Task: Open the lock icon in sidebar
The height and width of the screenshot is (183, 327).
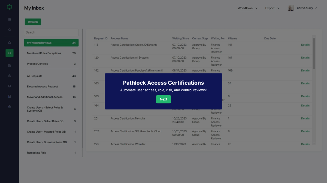Action: point(10,76)
